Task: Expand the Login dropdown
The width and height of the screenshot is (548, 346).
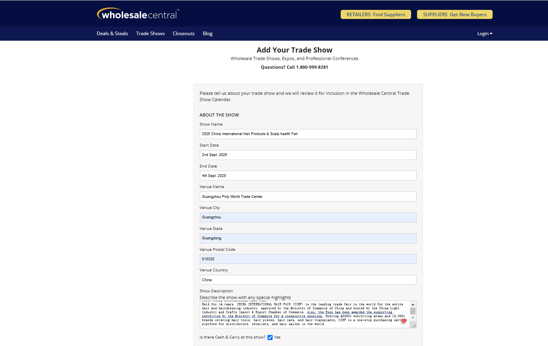Action: (x=485, y=34)
